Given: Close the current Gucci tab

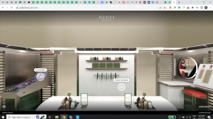Looking at the screenshot, I should tap(174, 2).
